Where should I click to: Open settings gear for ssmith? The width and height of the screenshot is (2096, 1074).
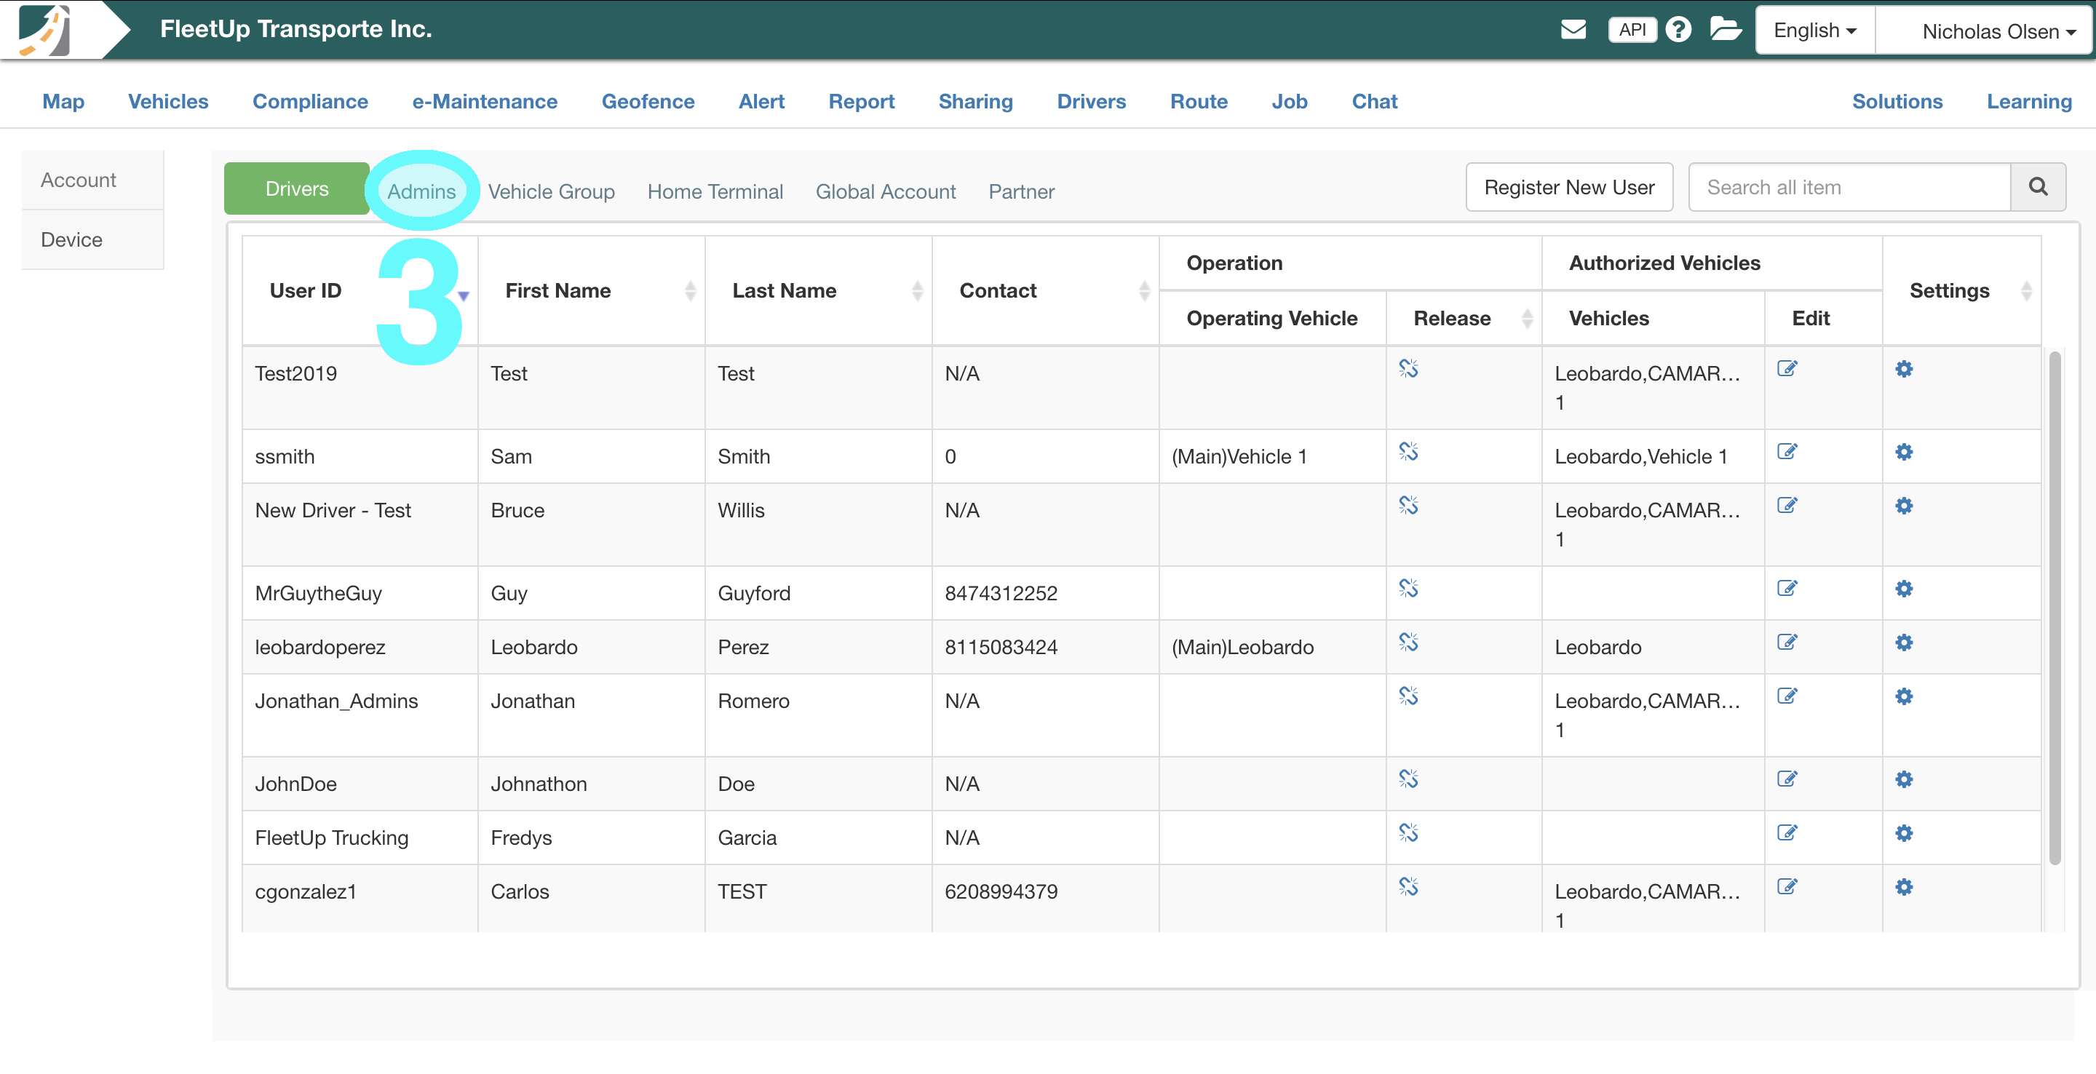click(1904, 452)
